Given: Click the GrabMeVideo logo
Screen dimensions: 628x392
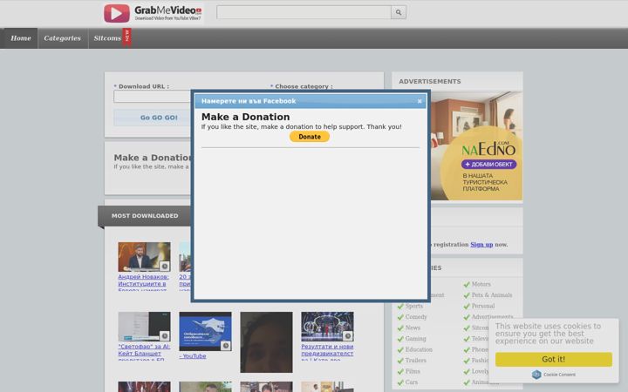Looking at the screenshot, I should [x=153, y=13].
